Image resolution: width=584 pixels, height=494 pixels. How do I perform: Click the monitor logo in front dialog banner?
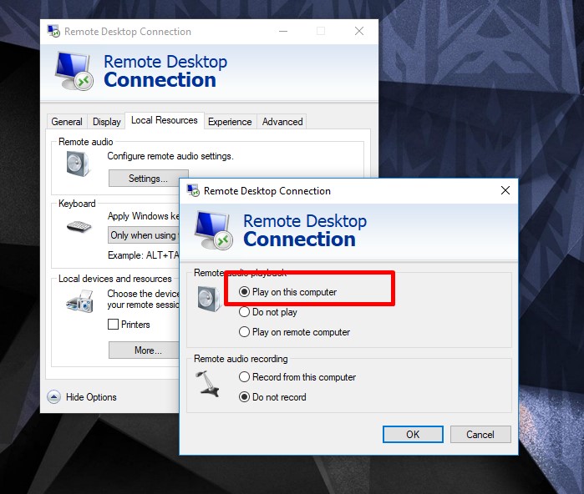point(213,230)
